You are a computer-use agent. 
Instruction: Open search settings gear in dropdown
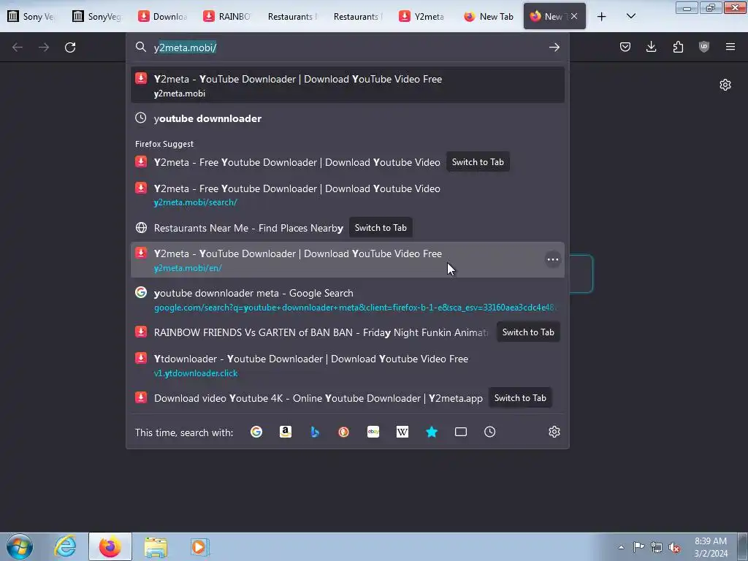click(554, 432)
